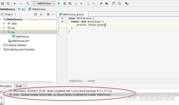Select HelloGroovy project root in tree

pos(15,19)
